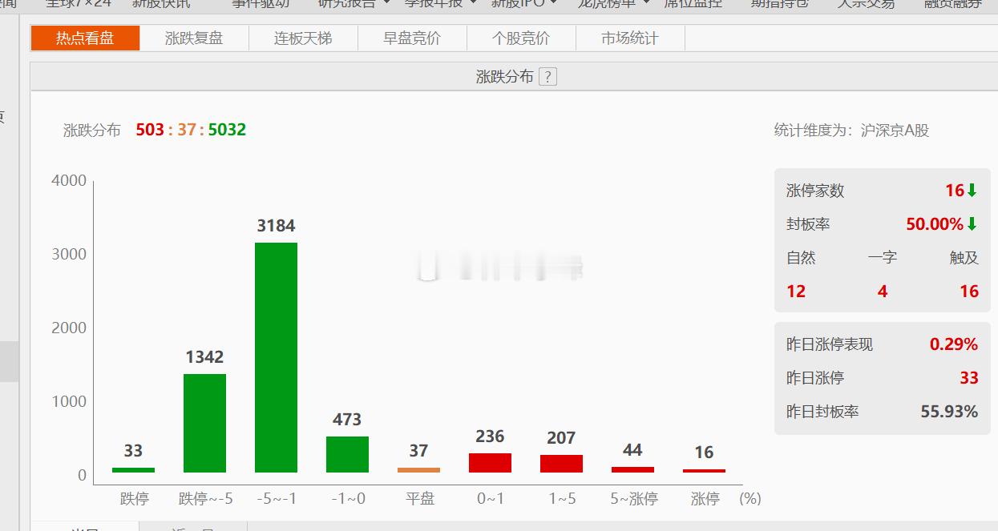Expand the 新股IPO menu dropdown arrow
This screenshot has width=998, height=531.
553,2
